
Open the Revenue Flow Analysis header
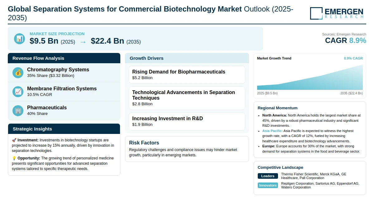[x=64, y=58]
